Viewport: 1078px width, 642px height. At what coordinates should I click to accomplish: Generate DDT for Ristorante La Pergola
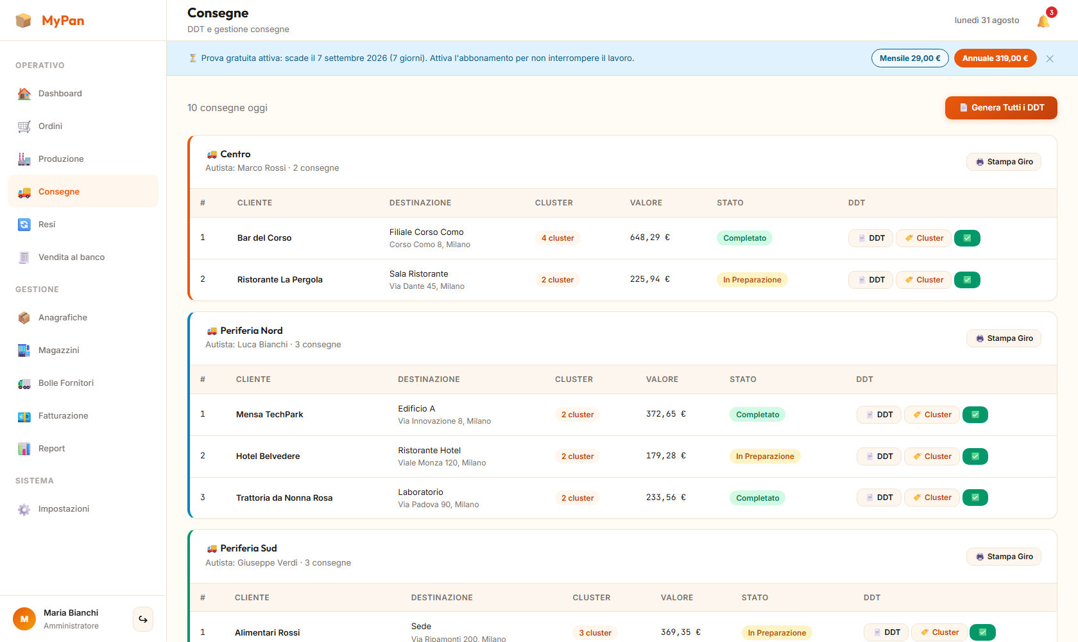[871, 280]
